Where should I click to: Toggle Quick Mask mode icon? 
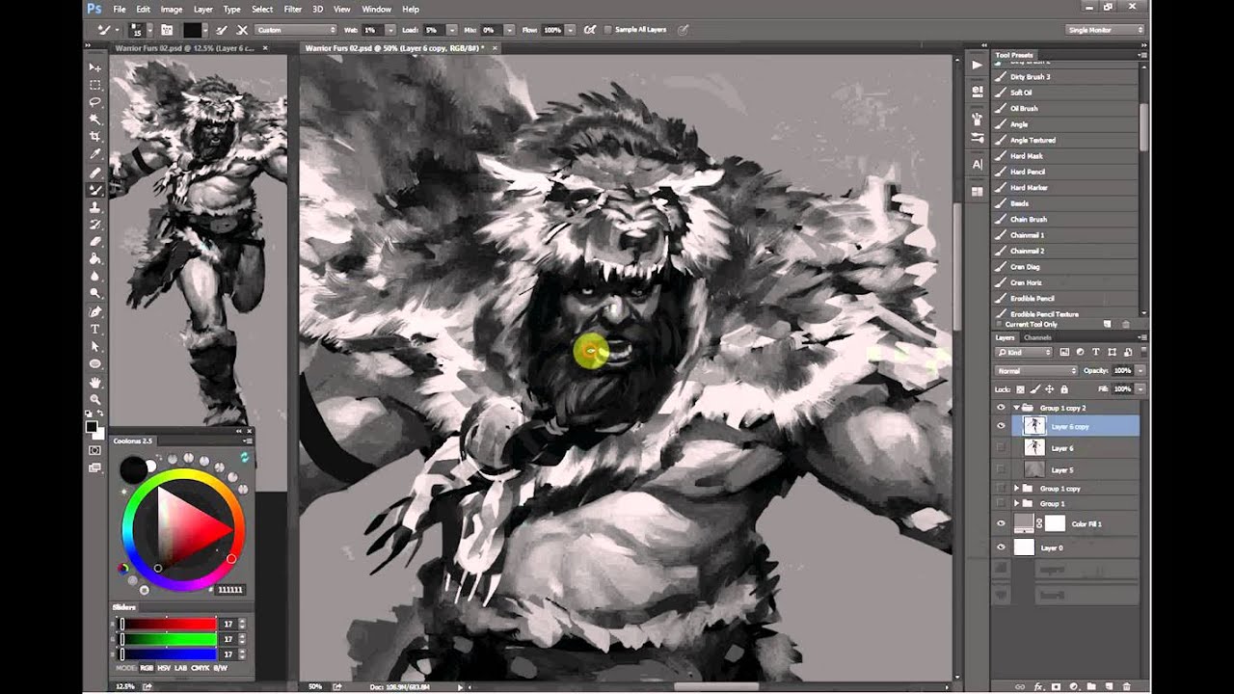pos(95,450)
